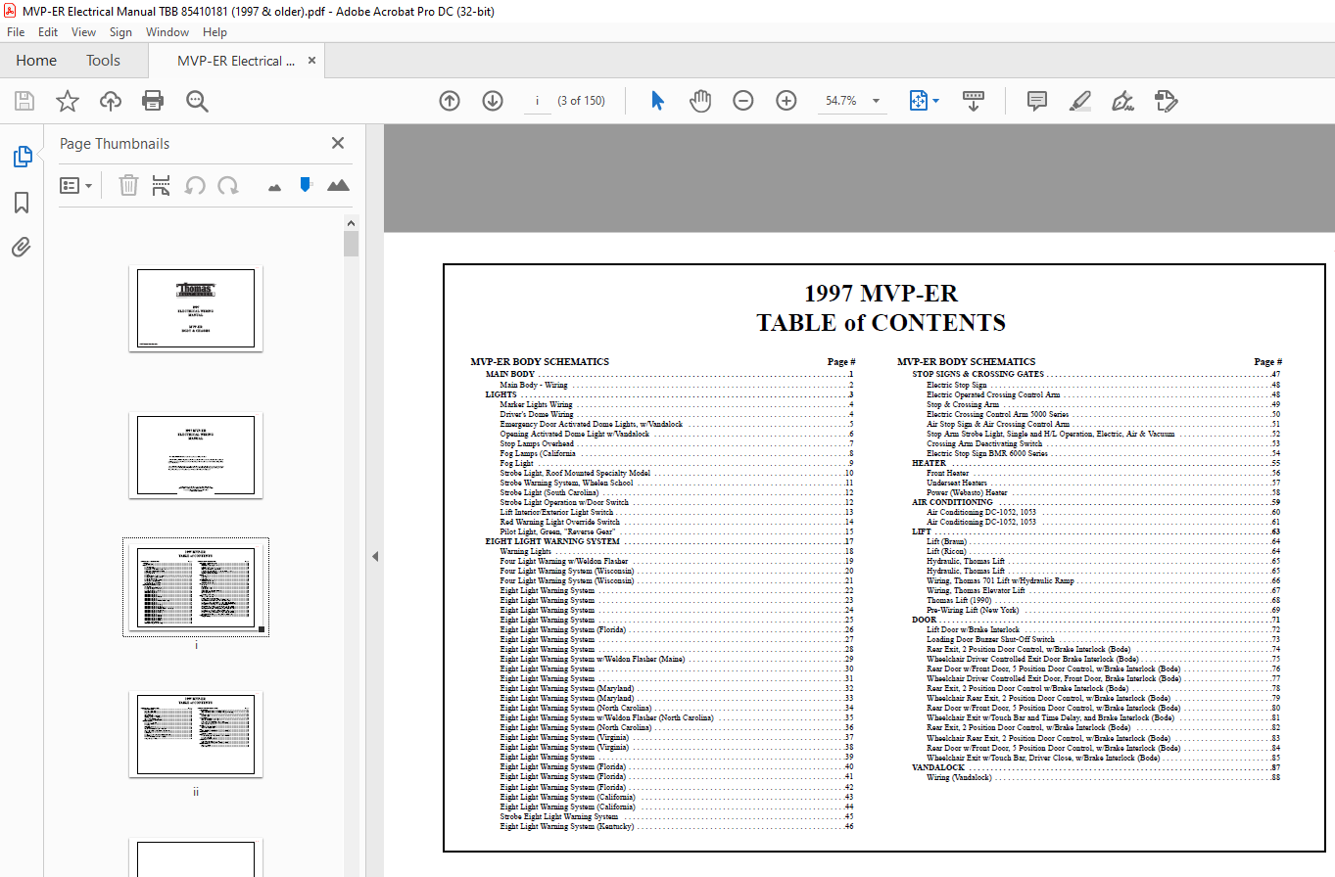The height and width of the screenshot is (877, 1335).
Task: Delete selected page with trash icon
Action: point(128,185)
